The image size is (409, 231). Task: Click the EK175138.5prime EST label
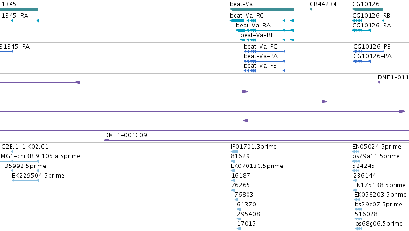pos(379,185)
